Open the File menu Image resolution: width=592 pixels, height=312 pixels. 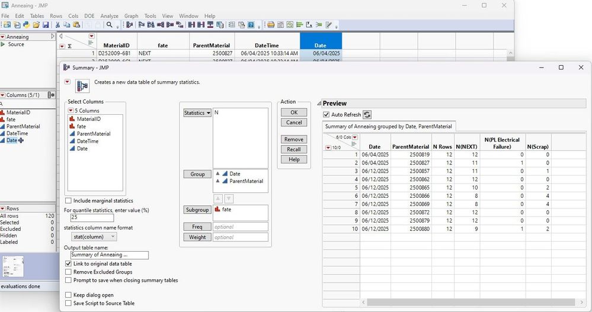(x=5, y=16)
